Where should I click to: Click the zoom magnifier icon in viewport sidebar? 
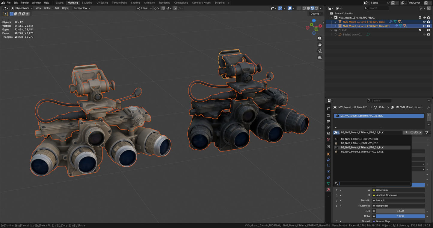tap(320, 38)
